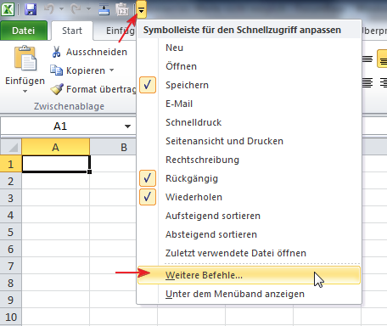This screenshot has width=387, height=326.
Task: Click the Redo arrow icon
Action: click(x=76, y=9)
